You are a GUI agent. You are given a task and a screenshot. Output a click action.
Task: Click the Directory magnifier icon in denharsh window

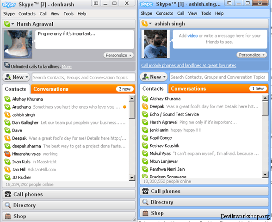[8, 205]
